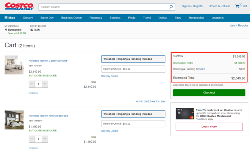The height and width of the screenshot is (151, 250).
Task: Remove the Kitteridge Storage Bed from cart
Action: pyautogui.click(x=33, y=148)
